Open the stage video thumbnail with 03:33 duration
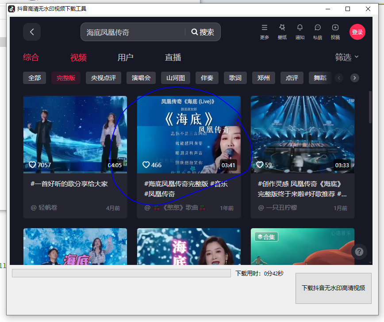The image size is (384, 322). pyautogui.click(x=303, y=134)
